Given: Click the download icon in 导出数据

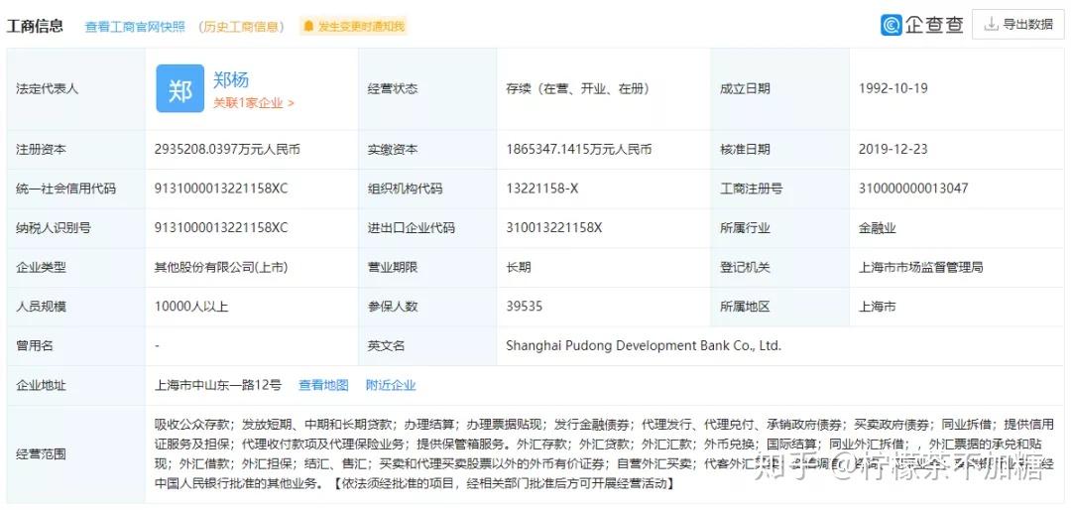Looking at the screenshot, I should click(991, 25).
